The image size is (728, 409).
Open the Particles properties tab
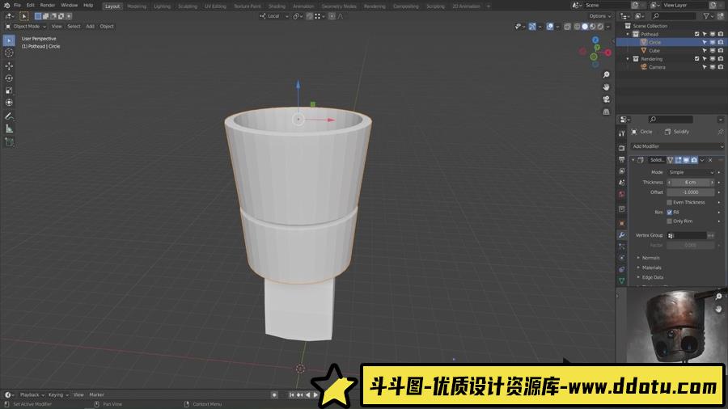pyautogui.click(x=622, y=247)
